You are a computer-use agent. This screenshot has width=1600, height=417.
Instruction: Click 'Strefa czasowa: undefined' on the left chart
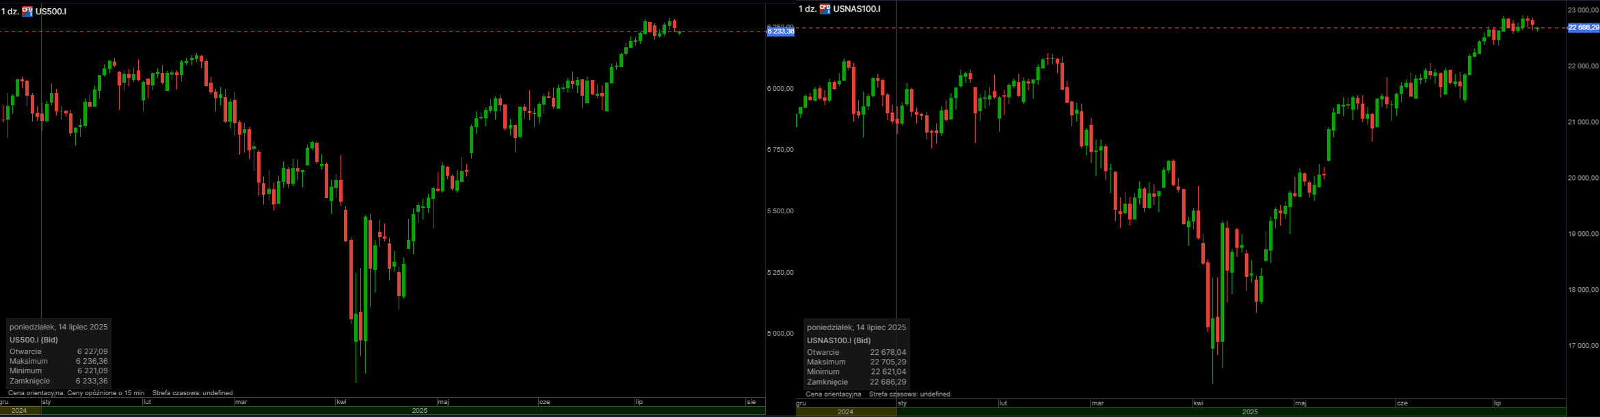point(192,393)
